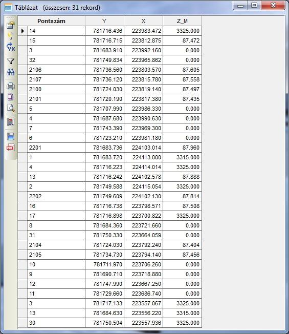The height and width of the screenshot is (334, 289).
Task: Click the light bulb highlight icon
Action: (10, 36)
